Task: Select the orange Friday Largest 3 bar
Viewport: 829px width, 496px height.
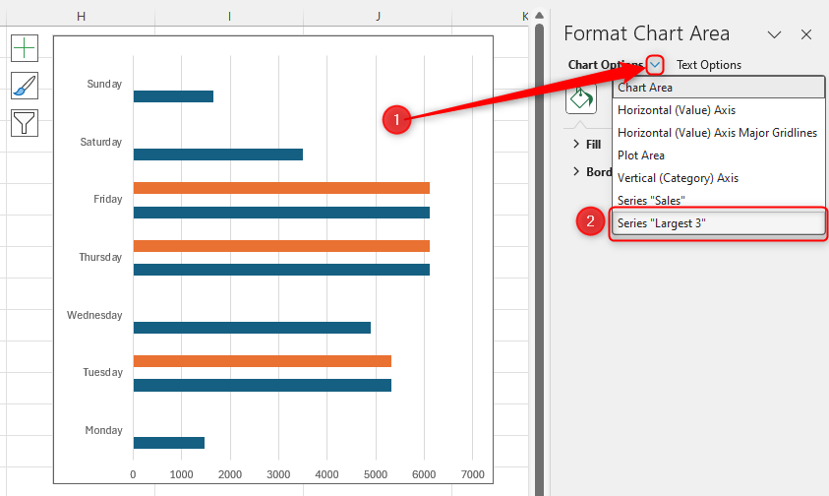Action: (281, 188)
